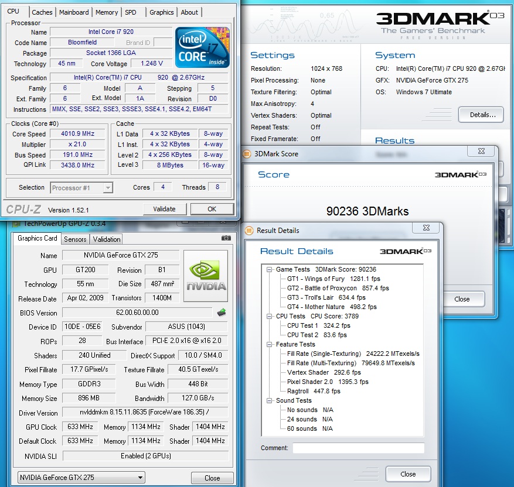Select the Ragtroll 447.8 fps row
514x487 pixels.
(314, 392)
